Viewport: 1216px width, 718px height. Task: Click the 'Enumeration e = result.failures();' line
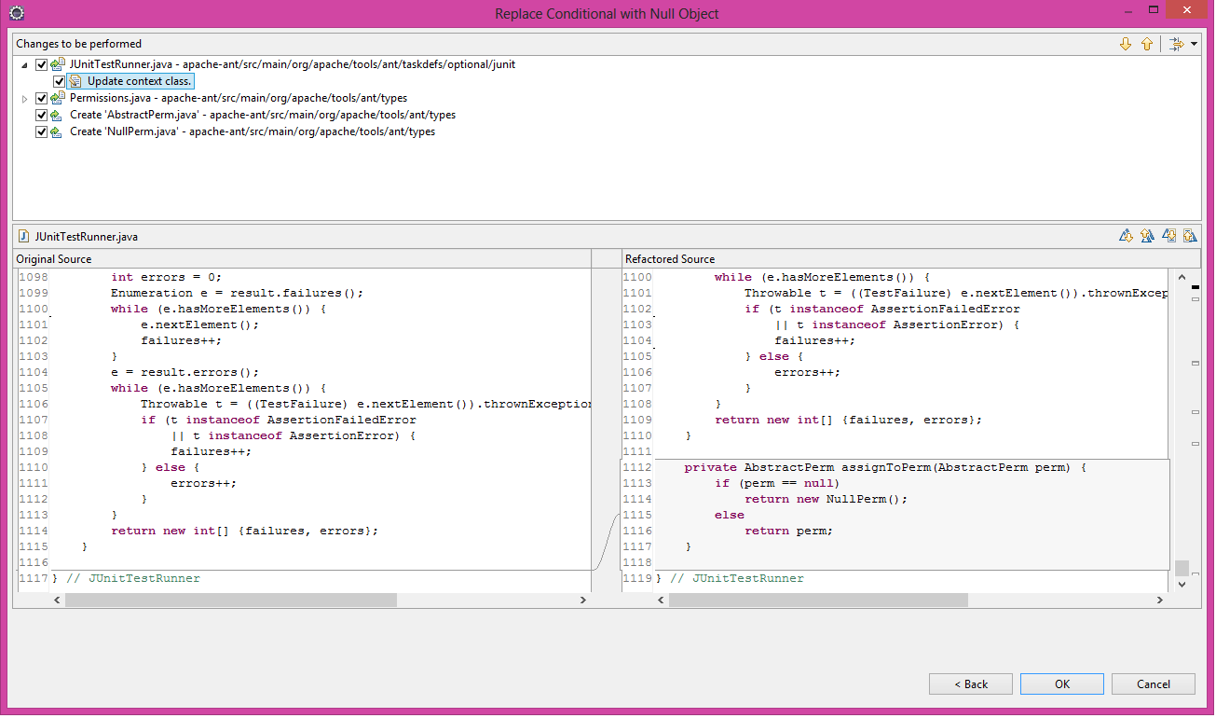[237, 293]
